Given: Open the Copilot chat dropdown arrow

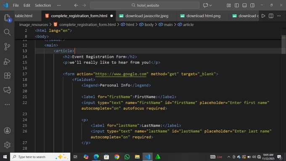Looking at the screenshot, I should [x=211, y=5].
